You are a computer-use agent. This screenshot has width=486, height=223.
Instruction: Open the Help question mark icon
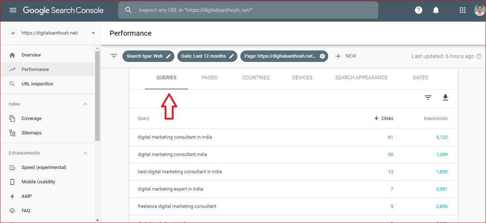pos(419,10)
